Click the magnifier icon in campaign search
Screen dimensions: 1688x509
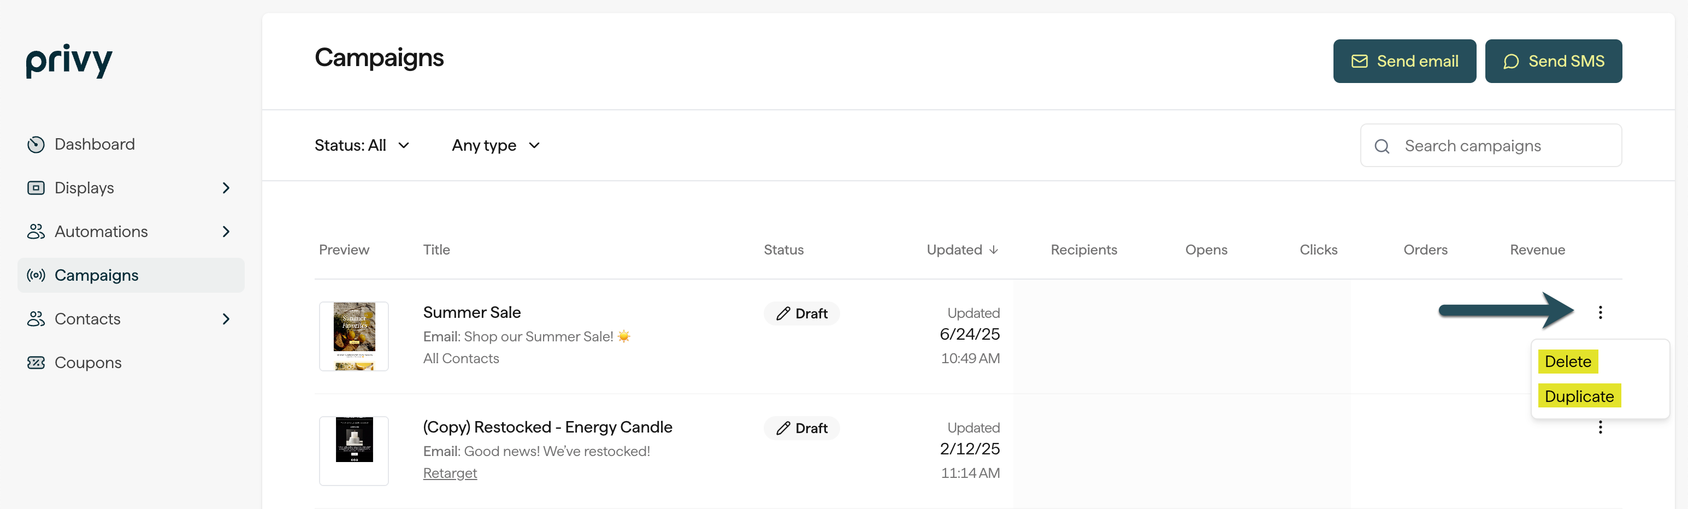tap(1382, 146)
